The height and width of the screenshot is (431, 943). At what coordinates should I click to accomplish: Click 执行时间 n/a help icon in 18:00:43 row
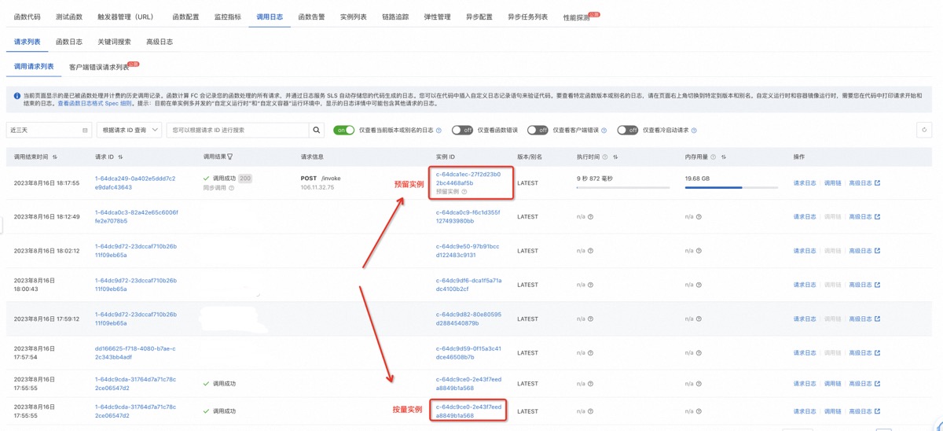click(x=591, y=285)
